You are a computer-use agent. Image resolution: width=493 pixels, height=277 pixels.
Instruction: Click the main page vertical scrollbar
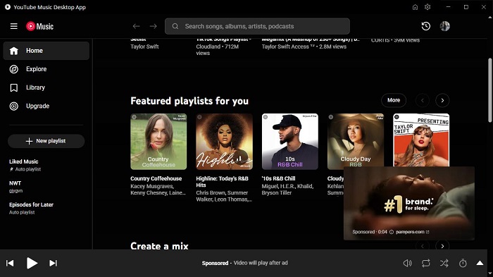pos(489,90)
